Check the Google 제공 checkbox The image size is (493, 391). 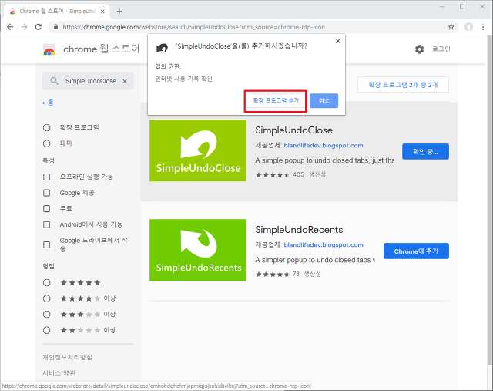click(46, 193)
